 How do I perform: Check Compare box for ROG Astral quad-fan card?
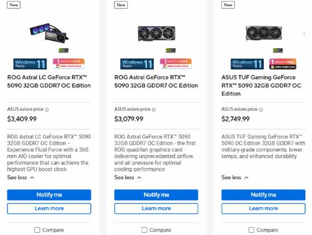click(144, 230)
